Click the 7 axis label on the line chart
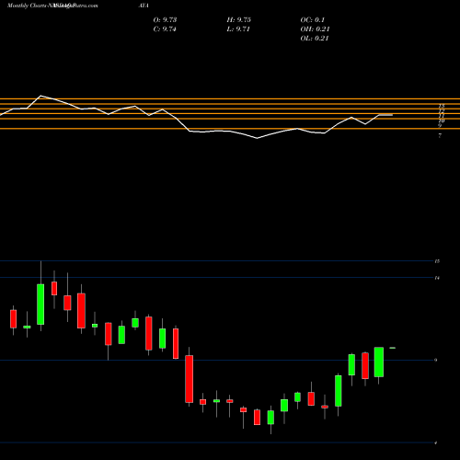Screen dimensions: 460x460 (x=440, y=135)
